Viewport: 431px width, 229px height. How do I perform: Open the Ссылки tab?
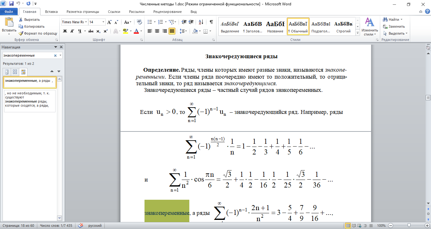pos(114,12)
